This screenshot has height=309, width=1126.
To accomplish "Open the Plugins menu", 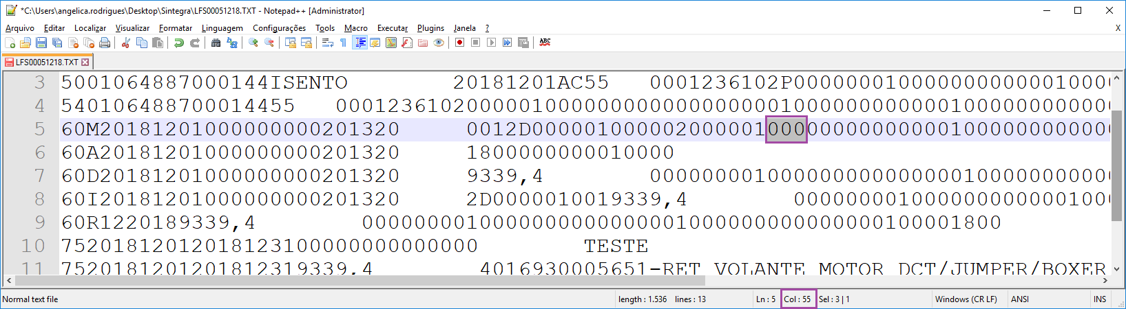I will tap(431, 28).
